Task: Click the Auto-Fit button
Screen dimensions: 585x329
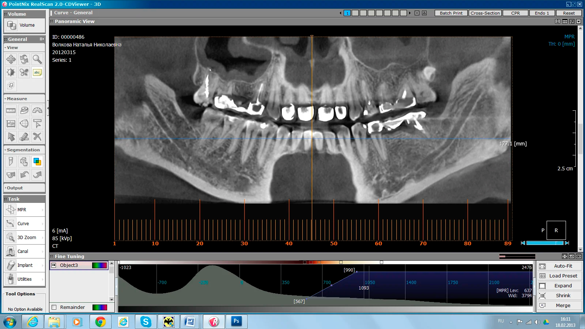Action: click(x=559, y=266)
